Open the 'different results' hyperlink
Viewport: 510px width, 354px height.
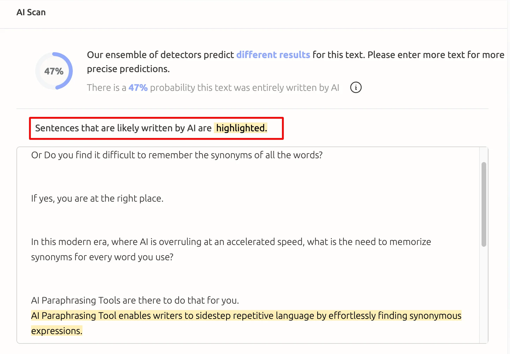click(273, 55)
